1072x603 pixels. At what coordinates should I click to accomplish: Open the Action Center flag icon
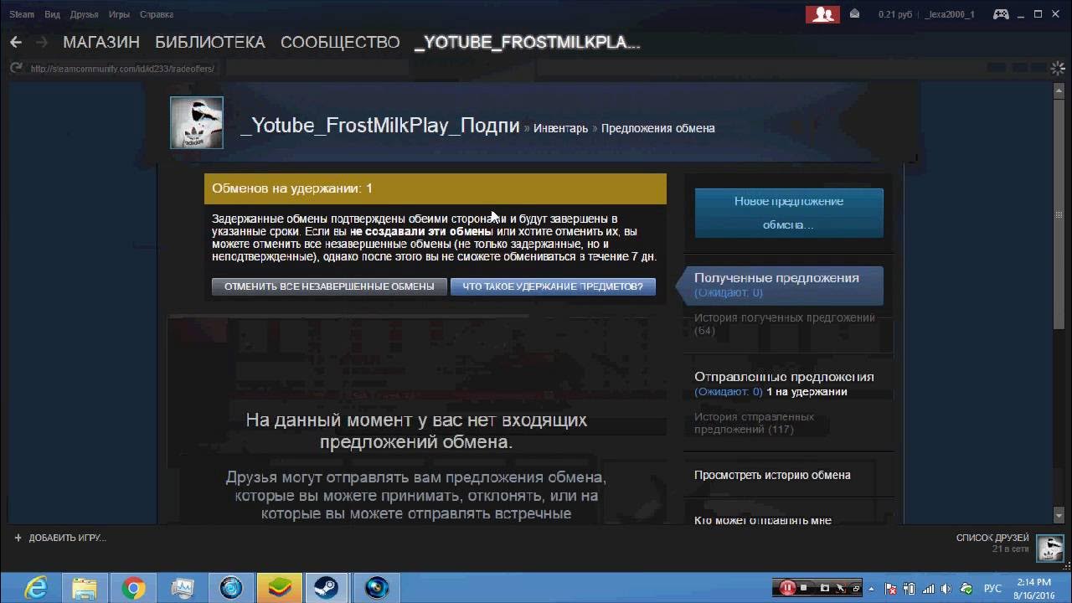tap(892, 588)
